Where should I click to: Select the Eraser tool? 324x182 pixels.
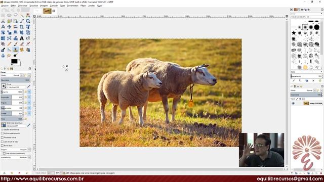22,44
